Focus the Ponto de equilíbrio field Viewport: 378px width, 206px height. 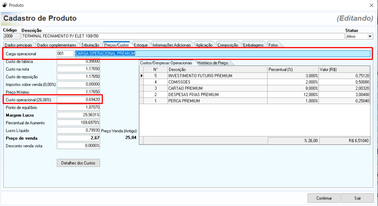tap(78, 107)
